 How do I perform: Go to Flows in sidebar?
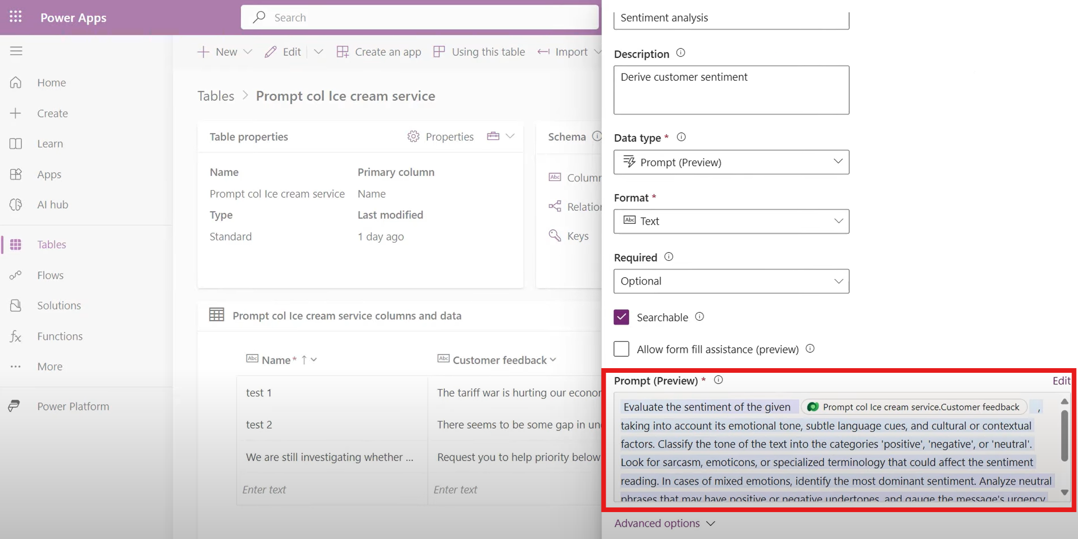50,275
